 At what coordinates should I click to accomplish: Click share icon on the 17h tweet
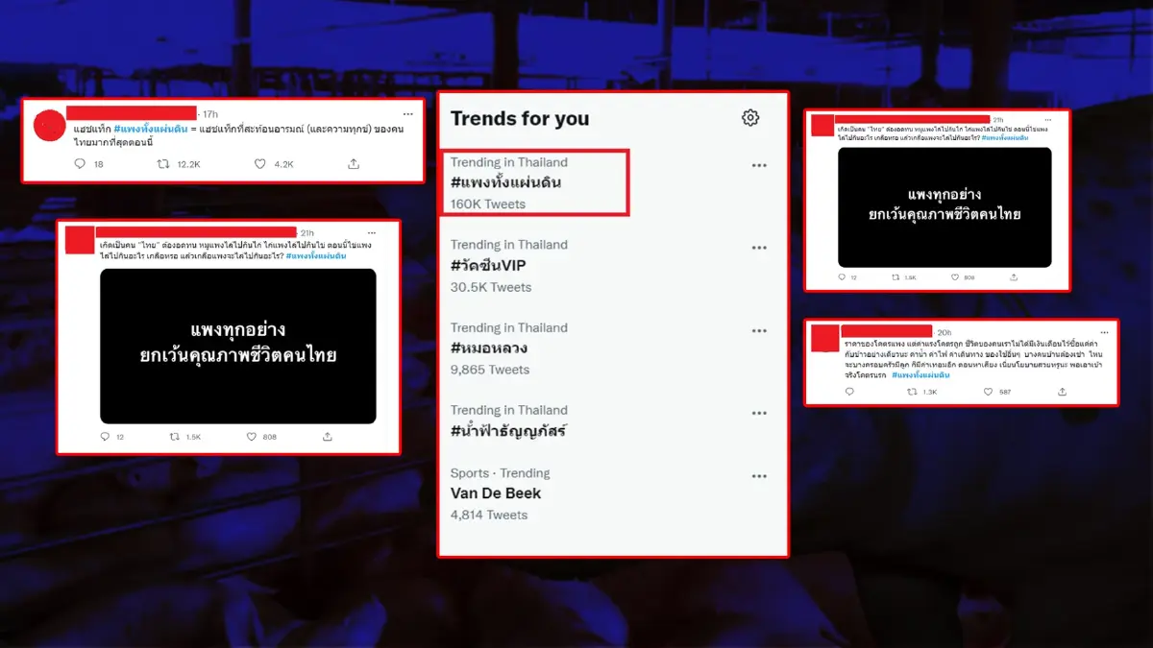354,164
